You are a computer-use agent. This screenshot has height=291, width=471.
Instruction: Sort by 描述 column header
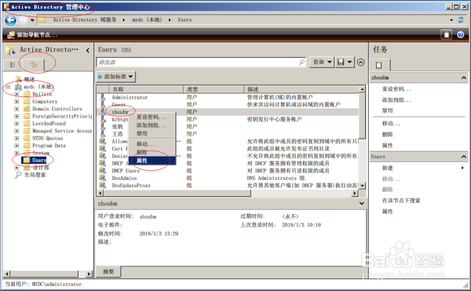[x=301, y=89]
